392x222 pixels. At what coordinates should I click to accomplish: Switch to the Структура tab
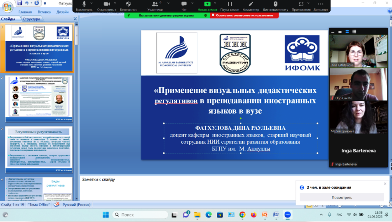click(x=31, y=19)
